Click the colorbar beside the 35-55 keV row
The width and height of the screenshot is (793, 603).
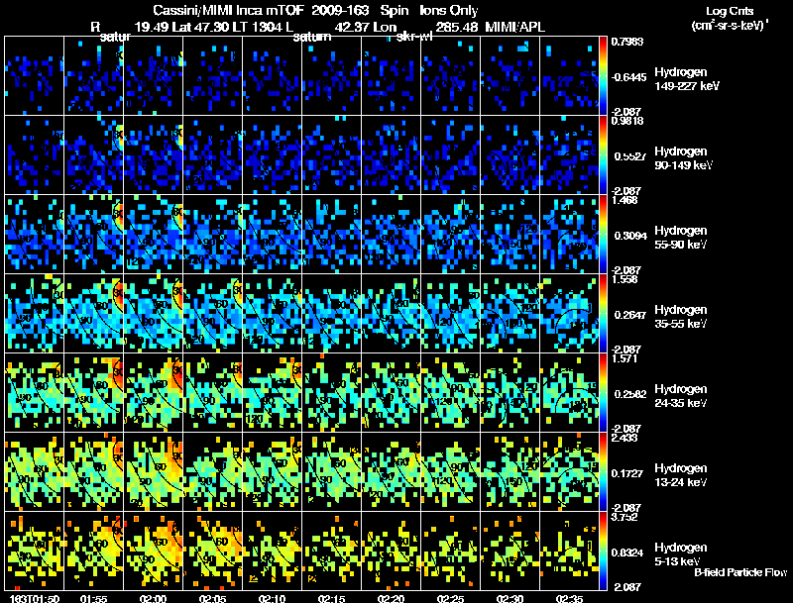[x=603, y=314]
